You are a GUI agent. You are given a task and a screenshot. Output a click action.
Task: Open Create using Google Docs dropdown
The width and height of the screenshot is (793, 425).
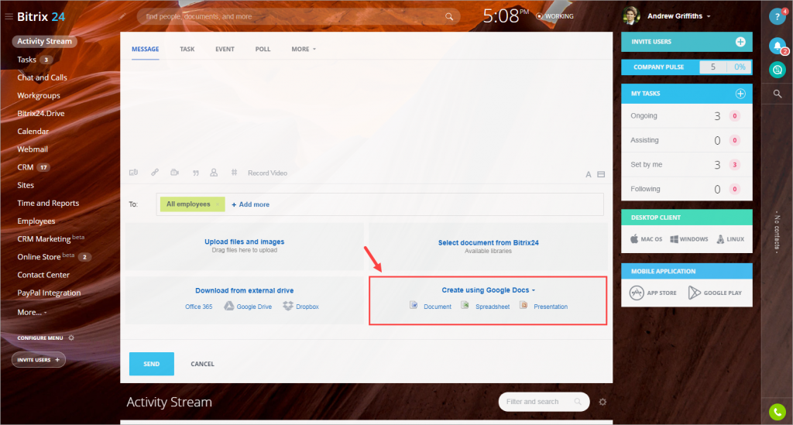pos(488,290)
